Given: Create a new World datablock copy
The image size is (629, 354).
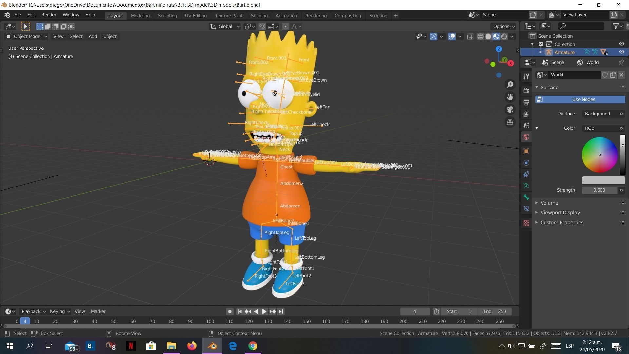Looking at the screenshot, I should coord(613,75).
